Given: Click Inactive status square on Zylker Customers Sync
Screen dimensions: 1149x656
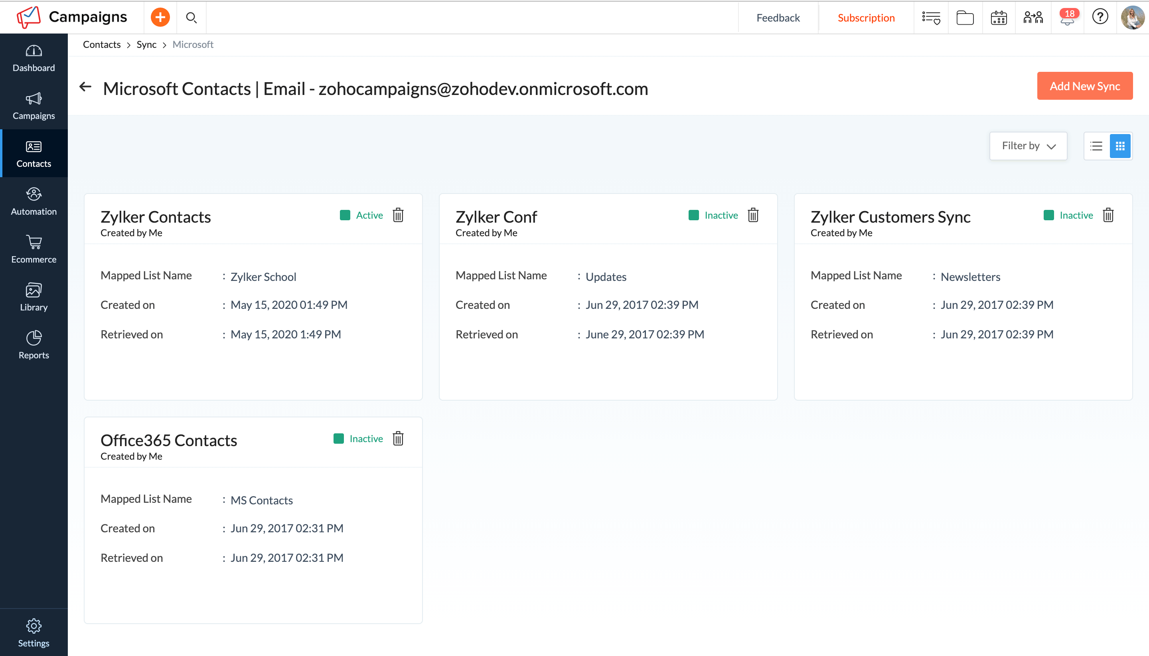Looking at the screenshot, I should point(1048,215).
